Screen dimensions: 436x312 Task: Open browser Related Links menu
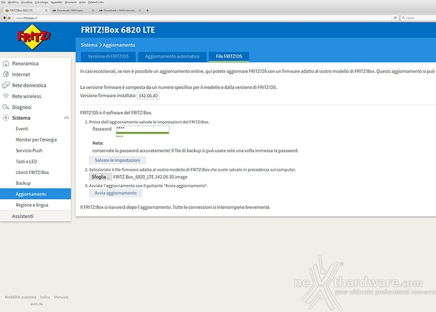pos(96,2)
